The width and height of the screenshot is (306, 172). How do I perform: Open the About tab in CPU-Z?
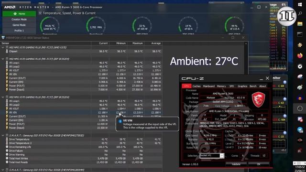click(262, 86)
